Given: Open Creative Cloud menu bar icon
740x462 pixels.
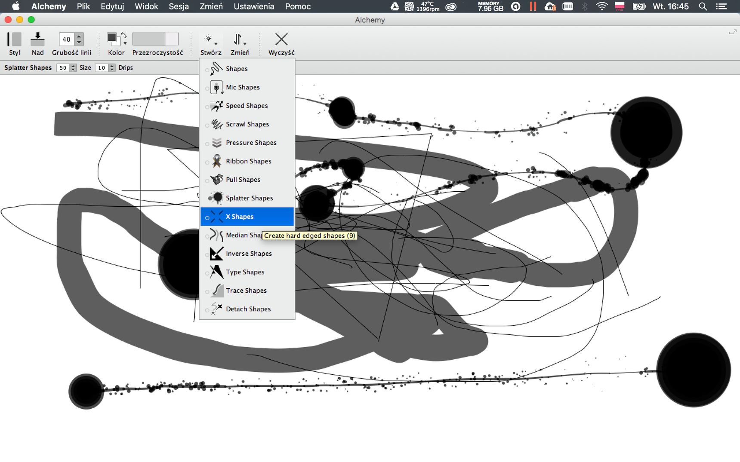Looking at the screenshot, I should coord(451,6).
